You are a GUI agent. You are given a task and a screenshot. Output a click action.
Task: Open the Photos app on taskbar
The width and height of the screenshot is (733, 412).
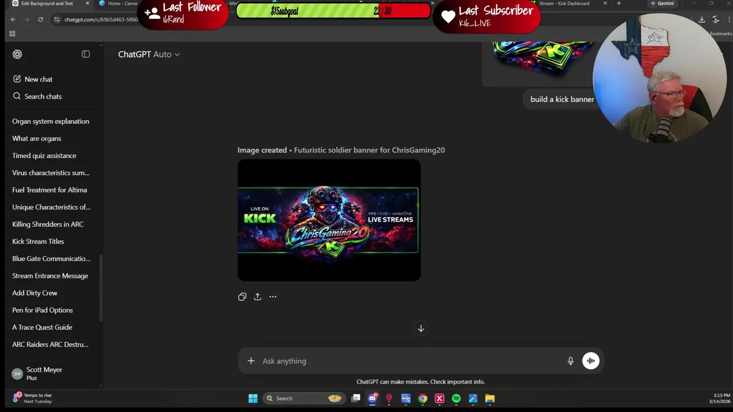click(473, 398)
